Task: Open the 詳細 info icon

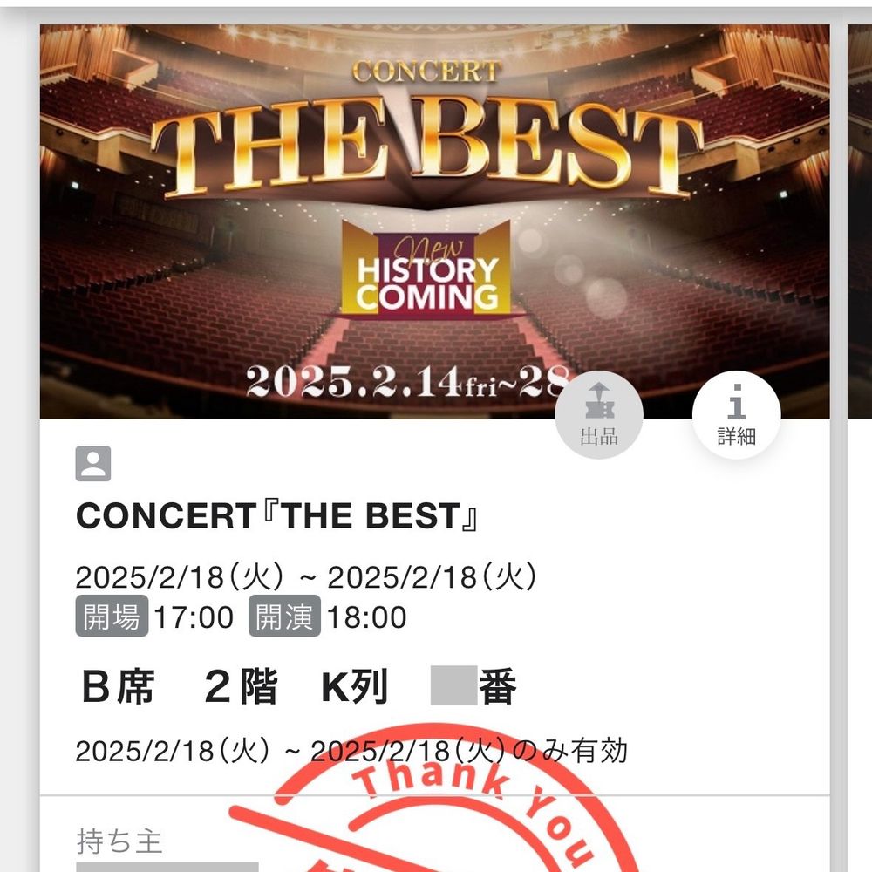Action: [736, 415]
